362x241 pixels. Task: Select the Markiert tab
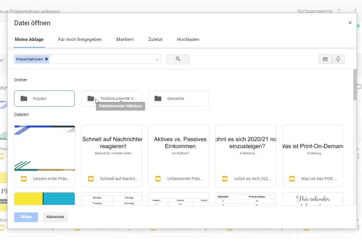point(125,39)
